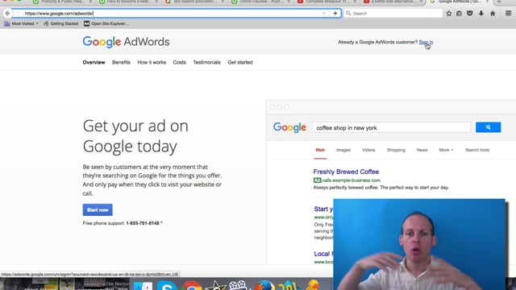
Task: Open Google Chrome from the dock
Action: [x=192, y=285]
